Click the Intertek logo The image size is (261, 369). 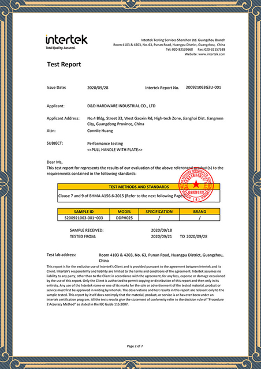click(66, 40)
